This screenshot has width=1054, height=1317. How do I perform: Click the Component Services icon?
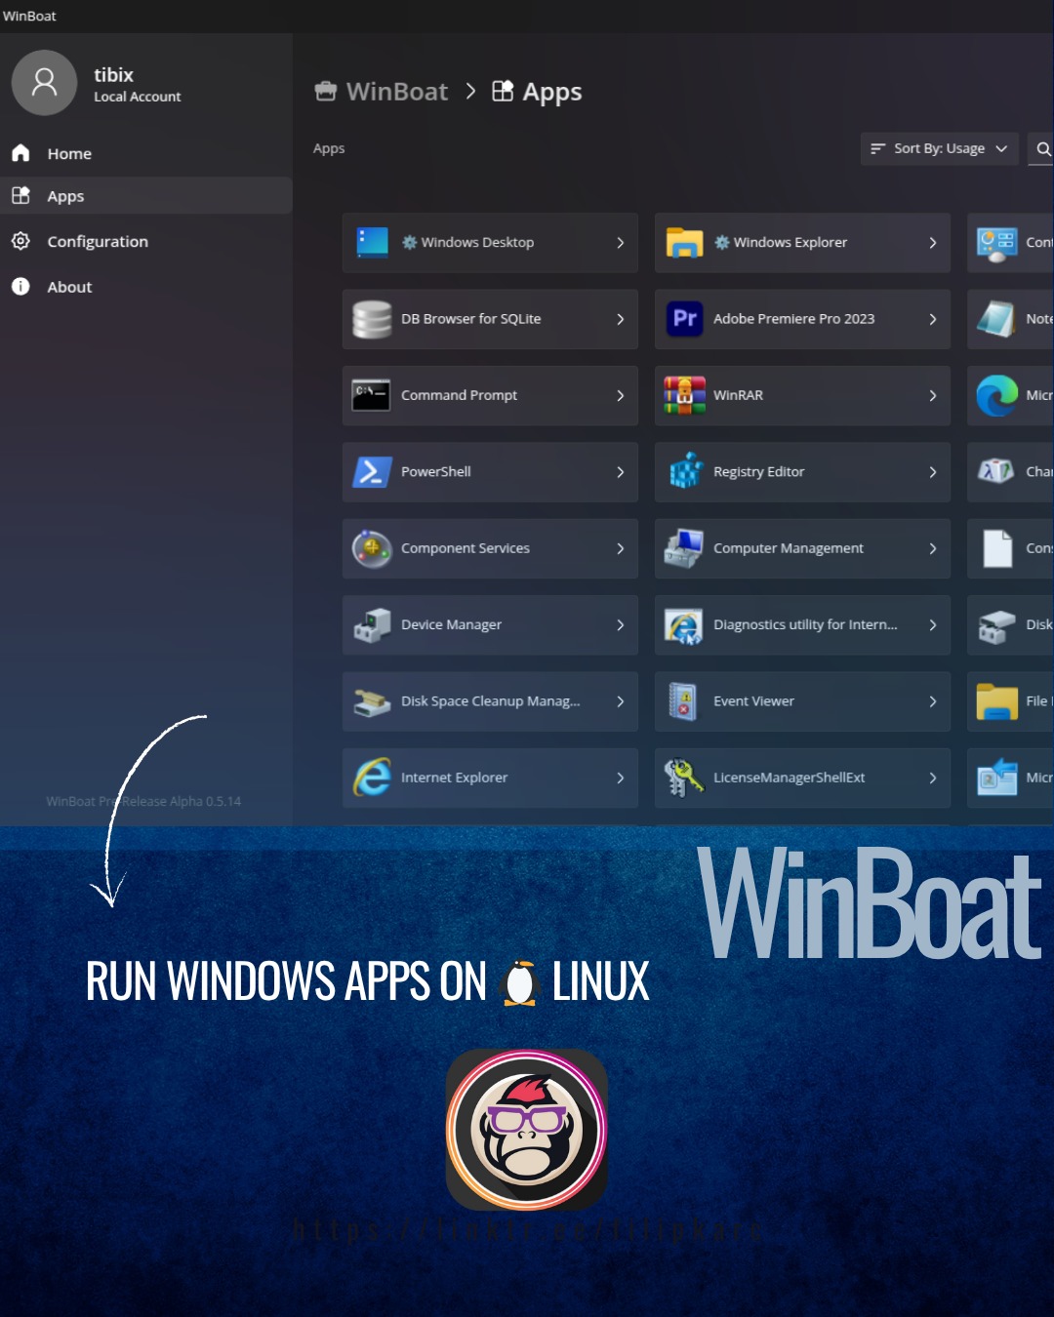pos(372,548)
